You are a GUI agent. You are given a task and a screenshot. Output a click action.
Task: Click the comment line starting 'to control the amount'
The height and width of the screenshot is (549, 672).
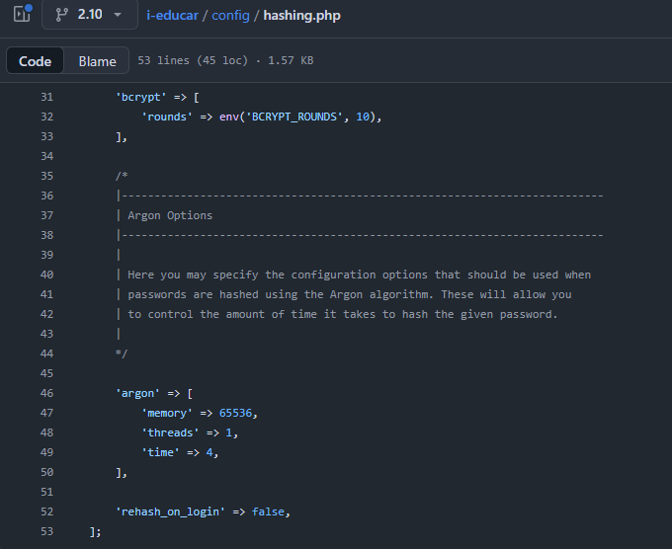point(343,314)
